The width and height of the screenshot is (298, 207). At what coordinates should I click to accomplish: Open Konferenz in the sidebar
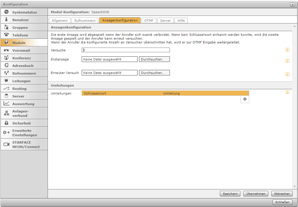pyautogui.click(x=24, y=58)
